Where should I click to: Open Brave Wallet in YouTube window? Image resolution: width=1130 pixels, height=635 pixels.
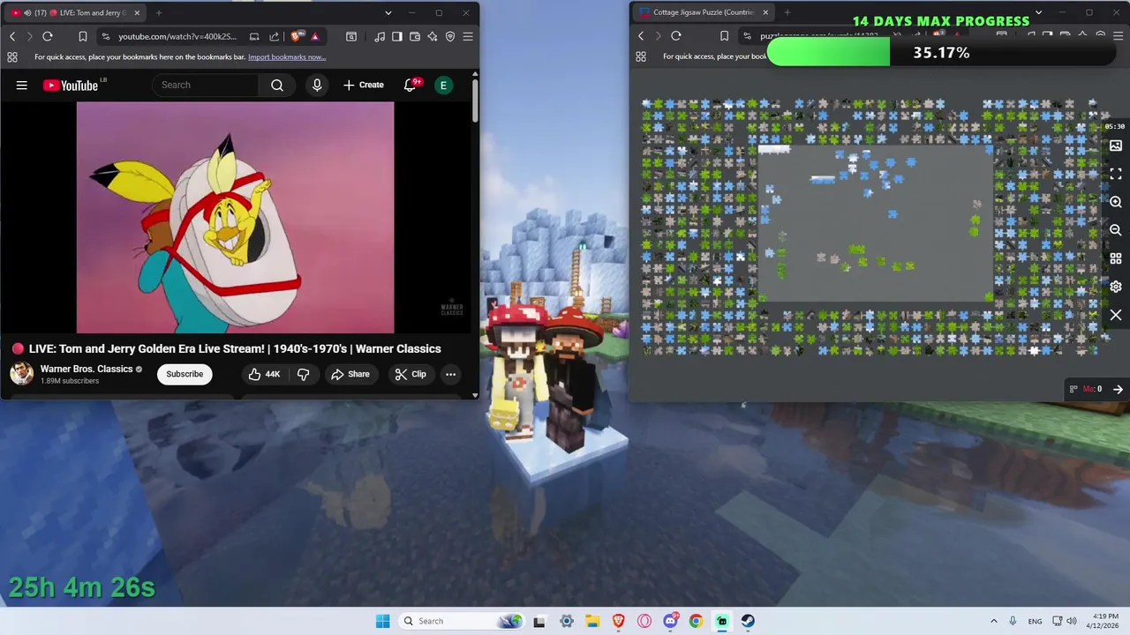[x=415, y=36]
